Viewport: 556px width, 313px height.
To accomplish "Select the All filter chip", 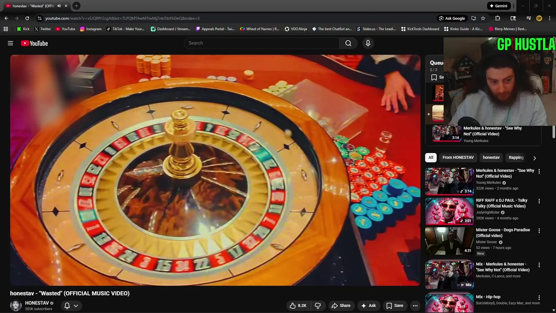I will coord(431,157).
